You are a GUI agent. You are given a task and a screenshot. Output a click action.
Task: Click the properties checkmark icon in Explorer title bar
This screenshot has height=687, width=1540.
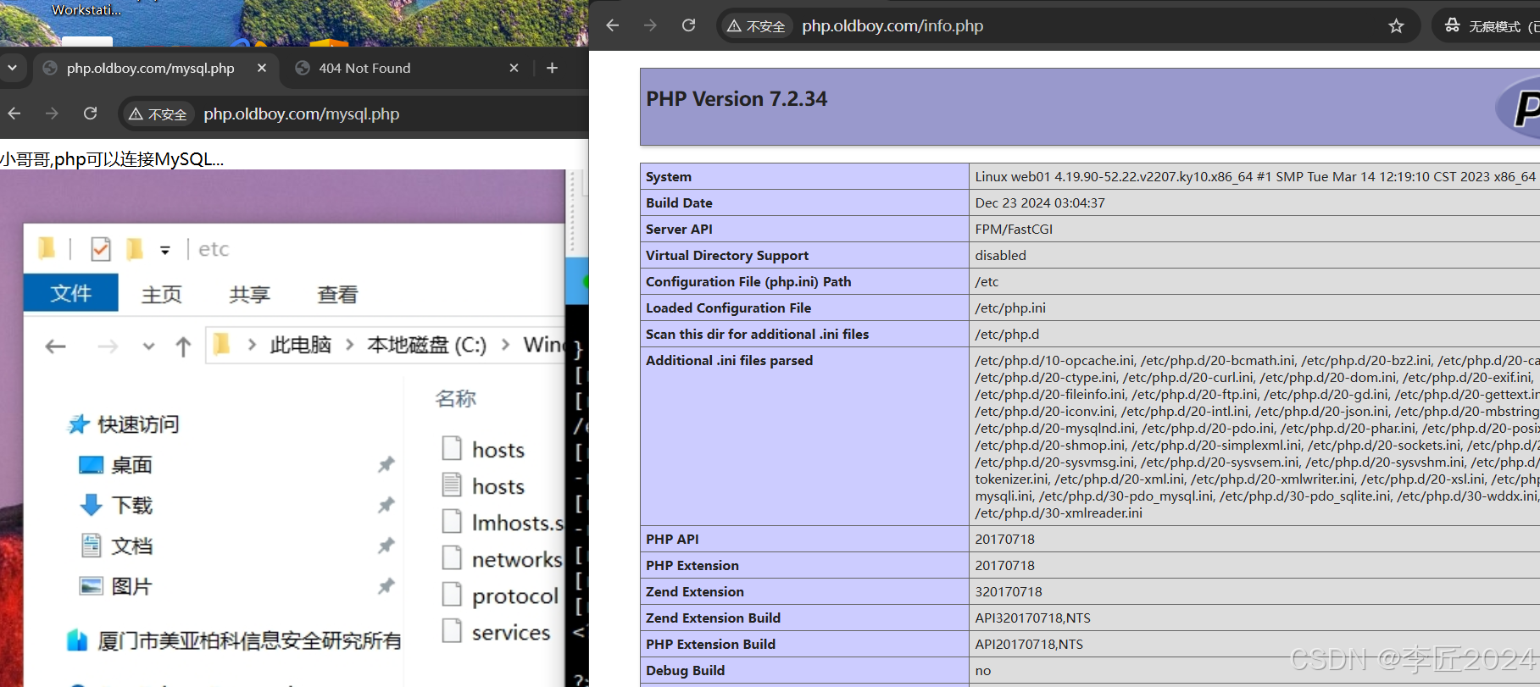(101, 248)
